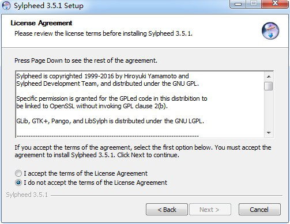Click inside the license agreement text box
The width and height of the screenshot is (290, 224).
click(x=140, y=104)
